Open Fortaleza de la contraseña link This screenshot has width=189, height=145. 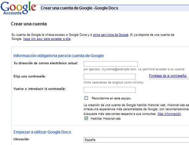pyautogui.click(x=168, y=76)
